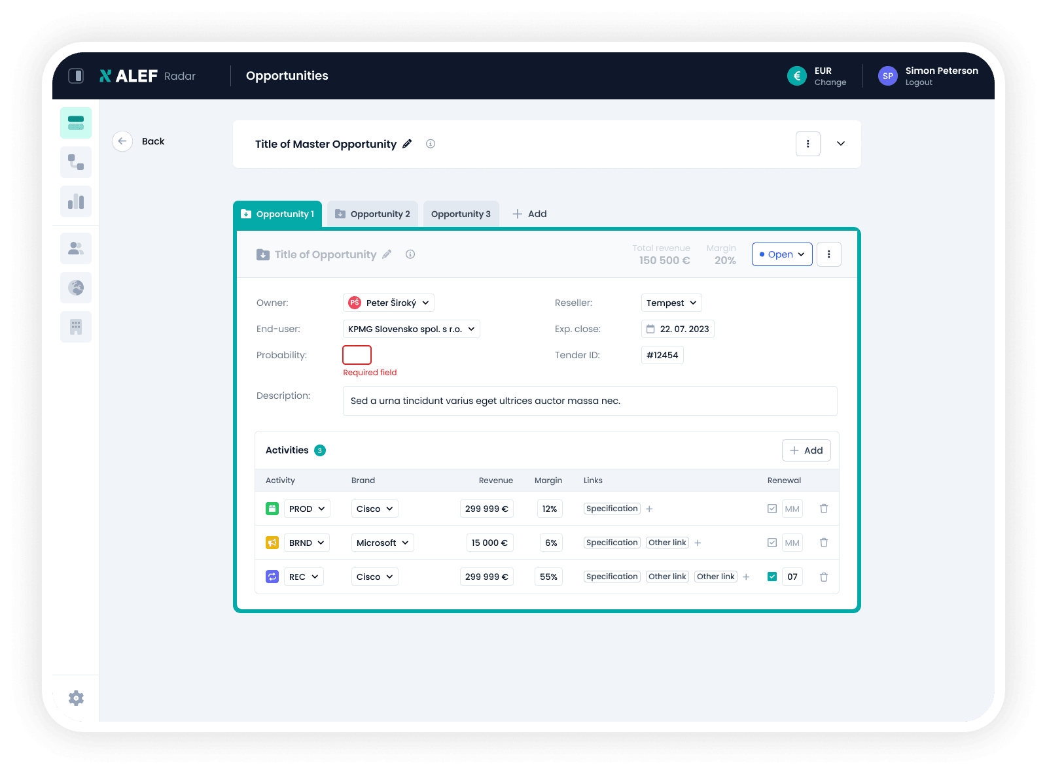Click the ALEF Radar logo
This screenshot has height=774, width=1047.
click(147, 76)
